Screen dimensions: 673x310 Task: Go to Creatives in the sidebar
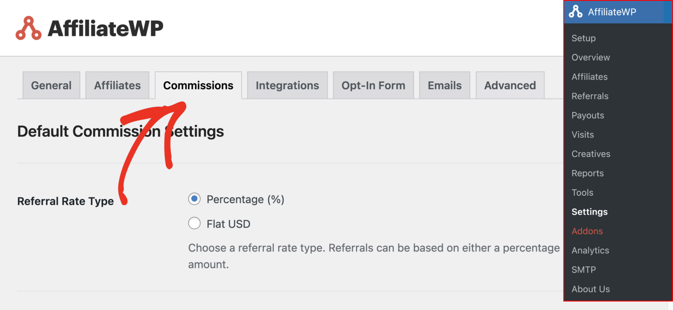click(591, 154)
